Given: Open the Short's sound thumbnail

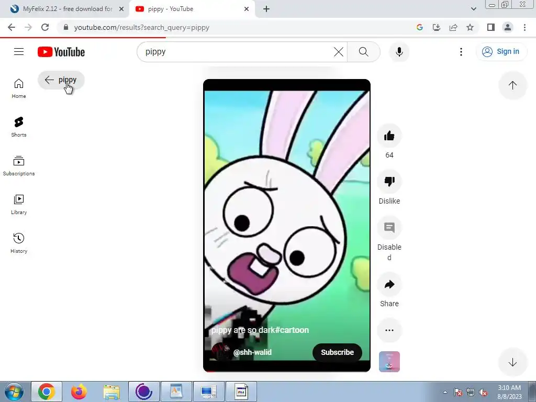Looking at the screenshot, I should [389, 362].
